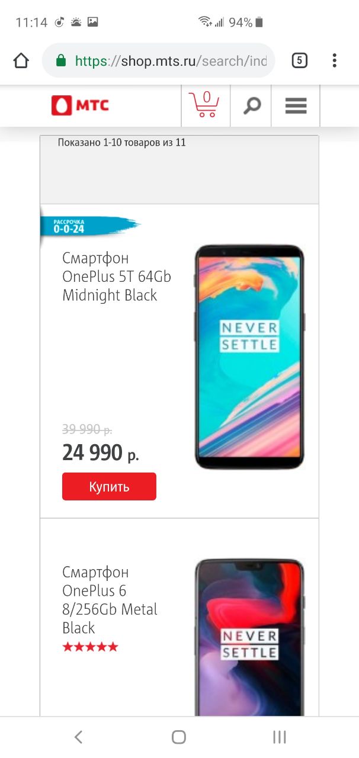Image resolution: width=359 pixels, height=758 pixels.
Task: Tap the five-star rating for OnePlus 6
Action: coord(90,647)
